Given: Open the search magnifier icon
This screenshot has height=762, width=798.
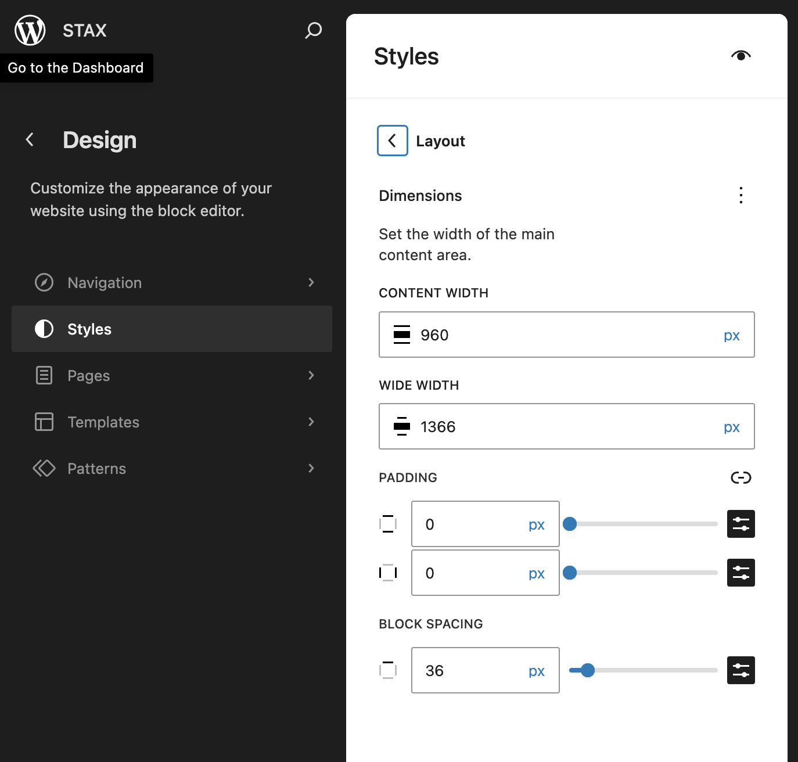Looking at the screenshot, I should coord(314,30).
